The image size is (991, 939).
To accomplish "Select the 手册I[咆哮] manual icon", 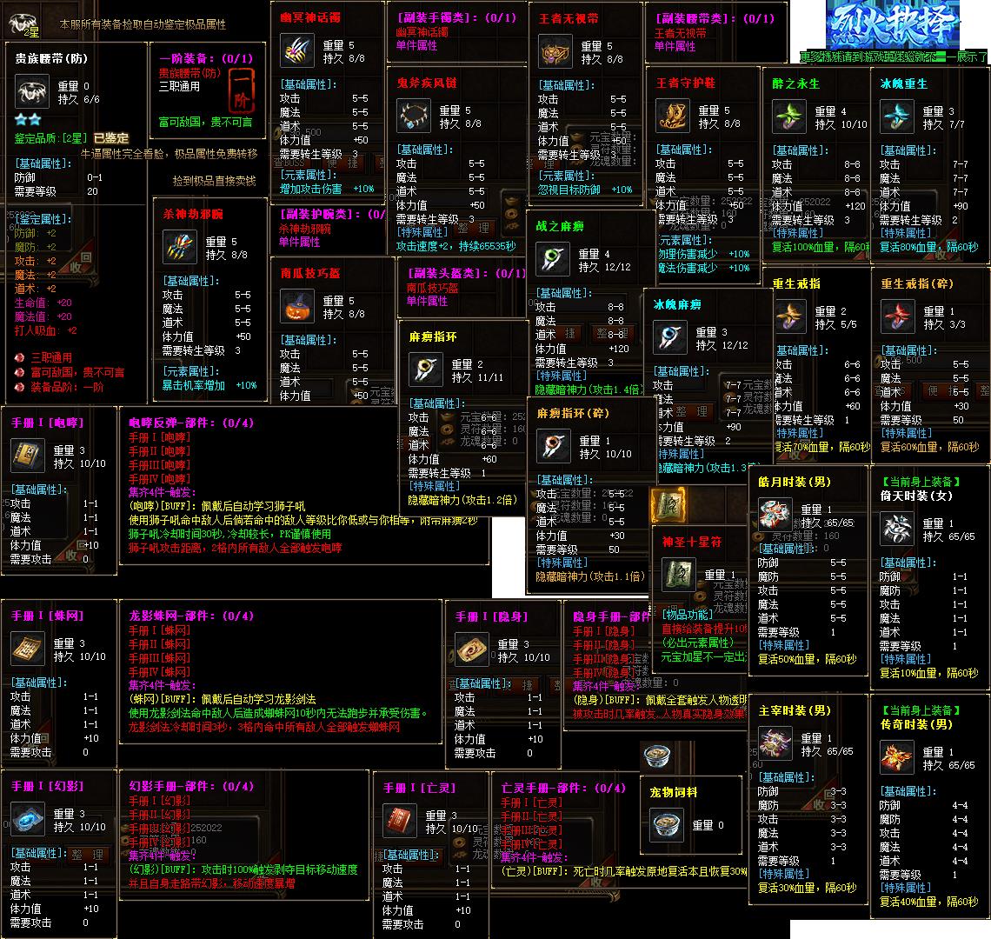I will click(x=28, y=456).
